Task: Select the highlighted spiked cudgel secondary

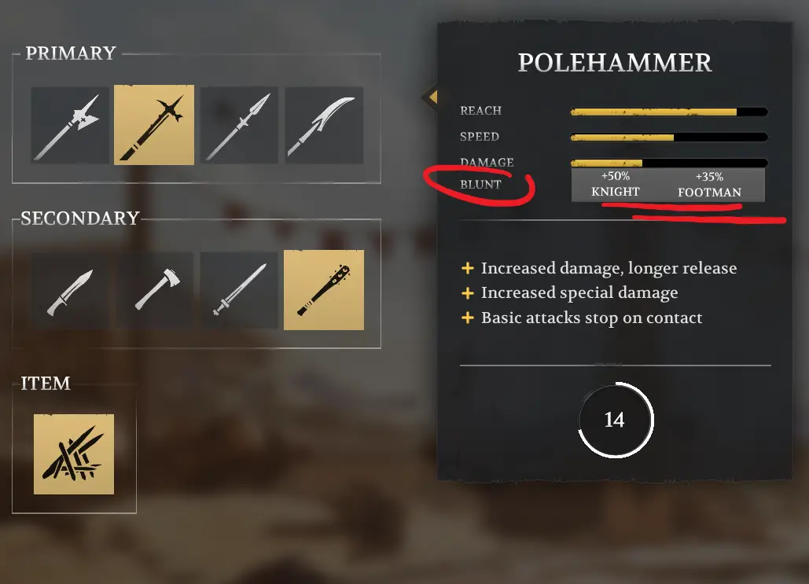Action: [x=324, y=290]
